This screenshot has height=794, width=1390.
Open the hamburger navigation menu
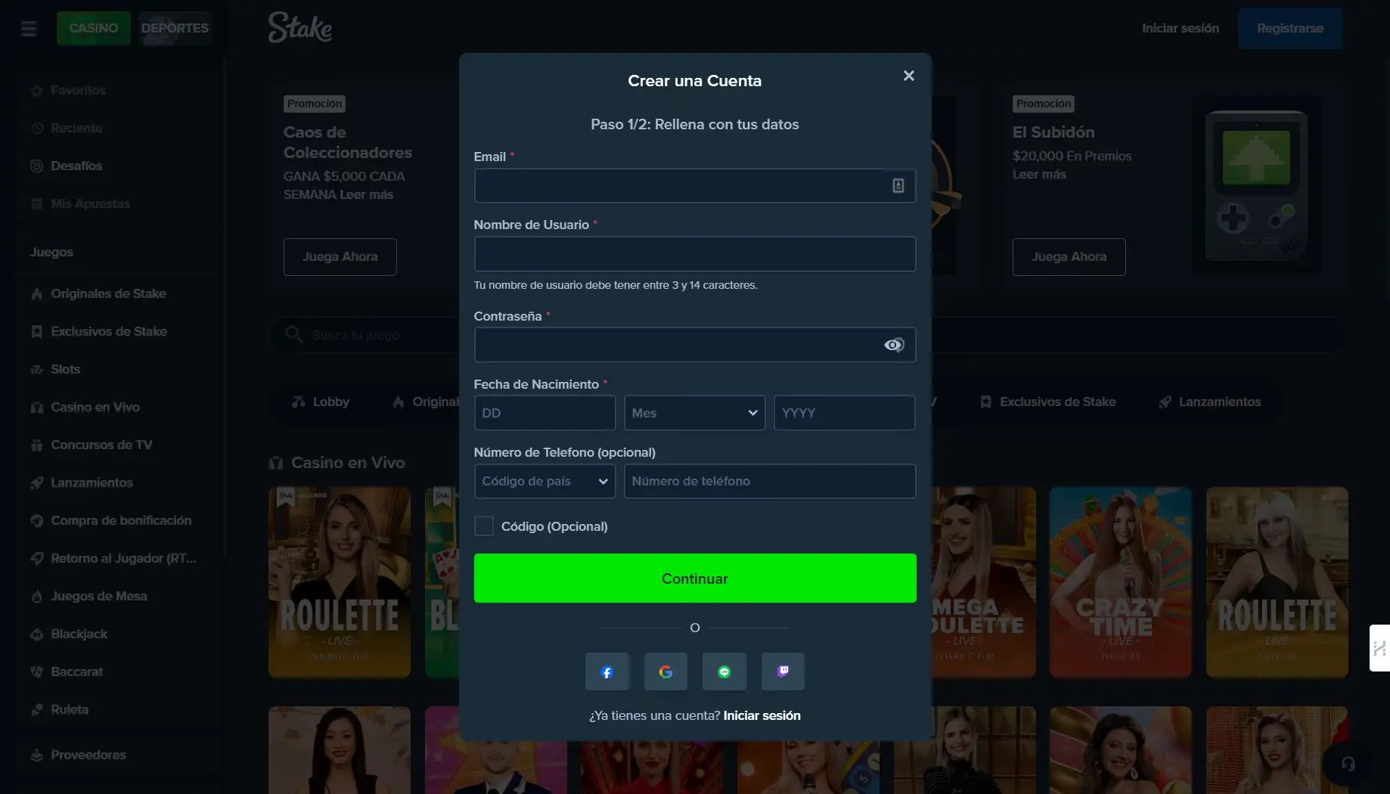coord(29,28)
